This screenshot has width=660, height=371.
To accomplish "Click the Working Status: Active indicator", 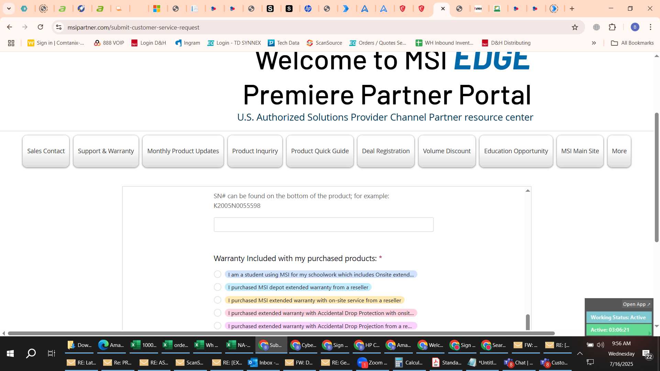I will pyautogui.click(x=618, y=317).
